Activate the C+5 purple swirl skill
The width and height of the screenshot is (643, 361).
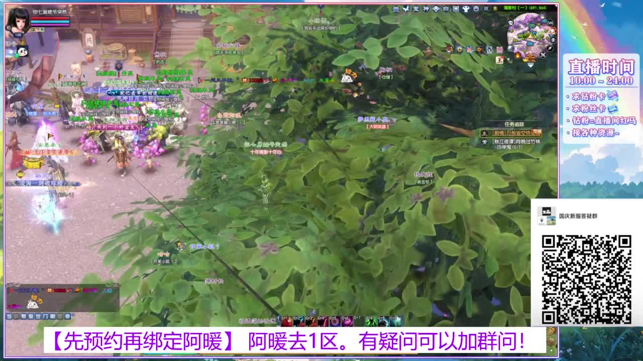335,321
